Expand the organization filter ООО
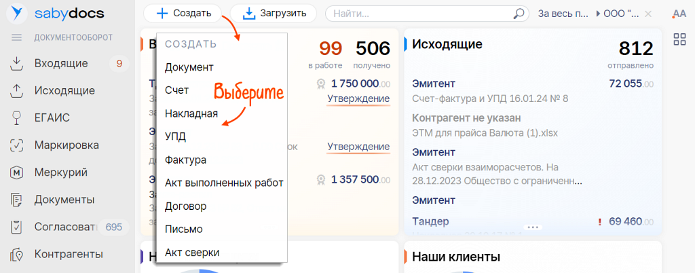Viewport: 695px width, 273px height. pos(618,14)
